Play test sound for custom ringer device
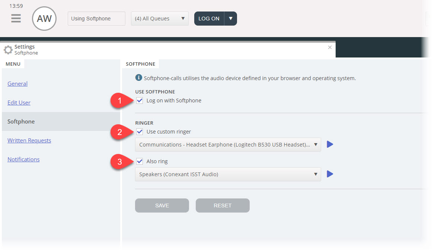This screenshot has width=432, height=250. pyautogui.click(x=330, y=144)
